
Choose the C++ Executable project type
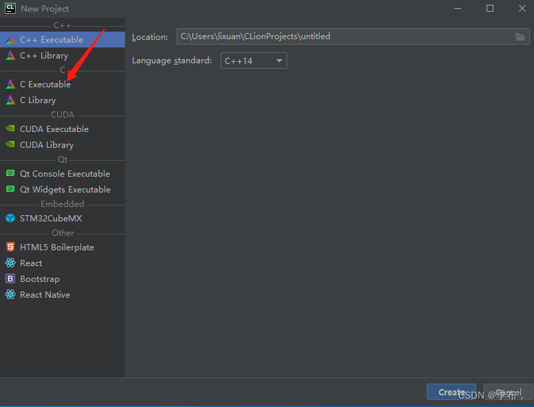63,39
